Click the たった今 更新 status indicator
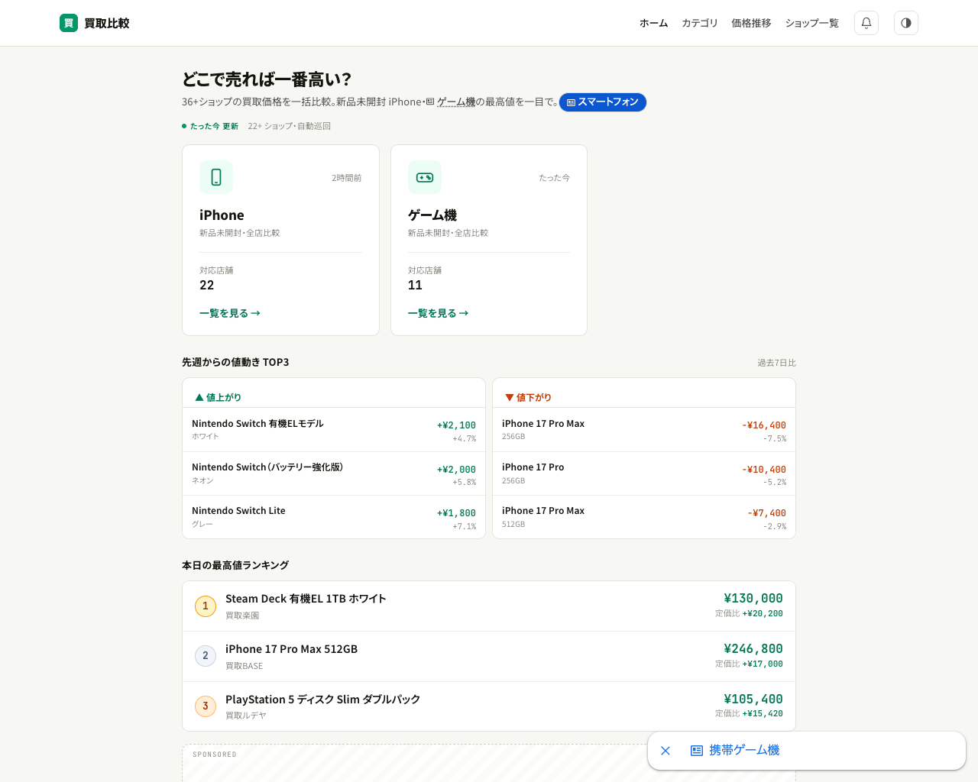 (x=210, y=126)
